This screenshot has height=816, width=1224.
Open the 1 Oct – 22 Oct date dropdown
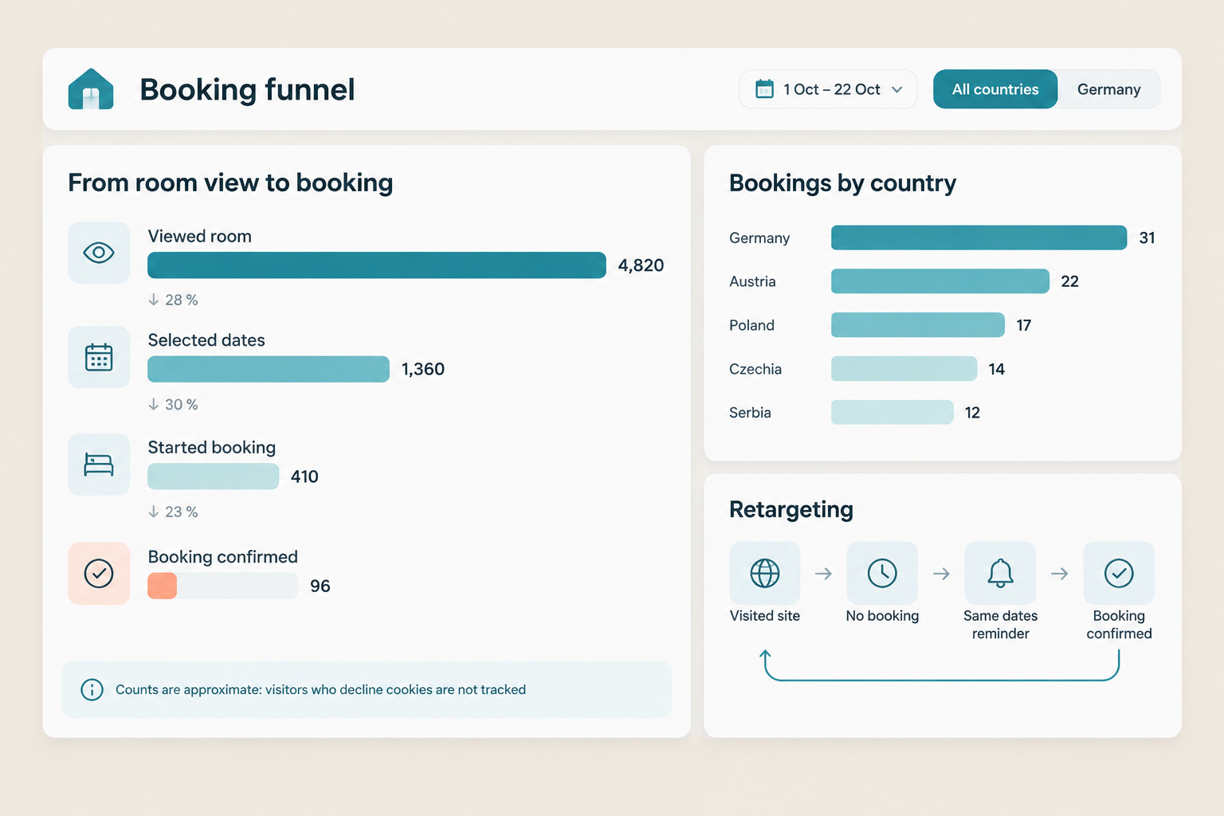[828, 89]
